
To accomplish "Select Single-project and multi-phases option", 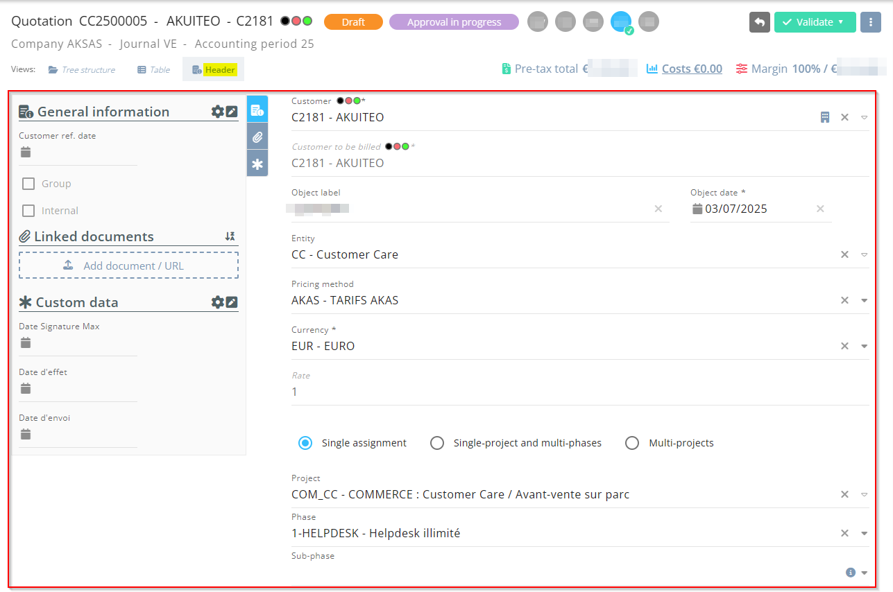I will 437,443.
